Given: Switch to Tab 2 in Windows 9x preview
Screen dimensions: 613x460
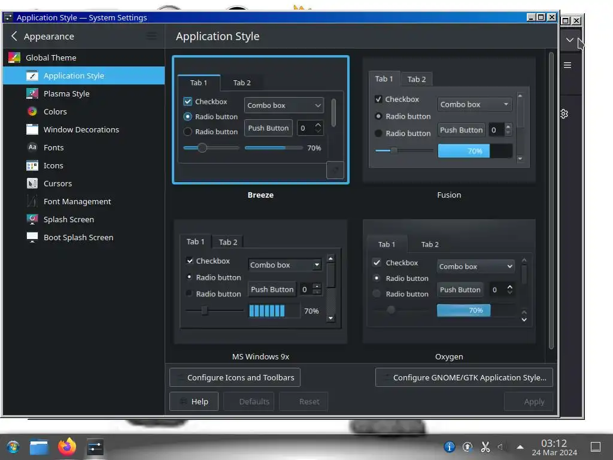Looking at the screenshot, I should (228, 242).
